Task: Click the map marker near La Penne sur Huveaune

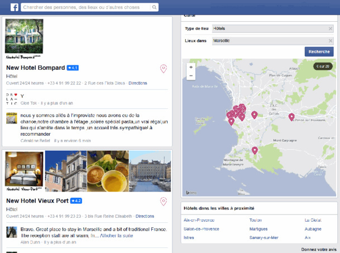Action: (x=291, y=117)
